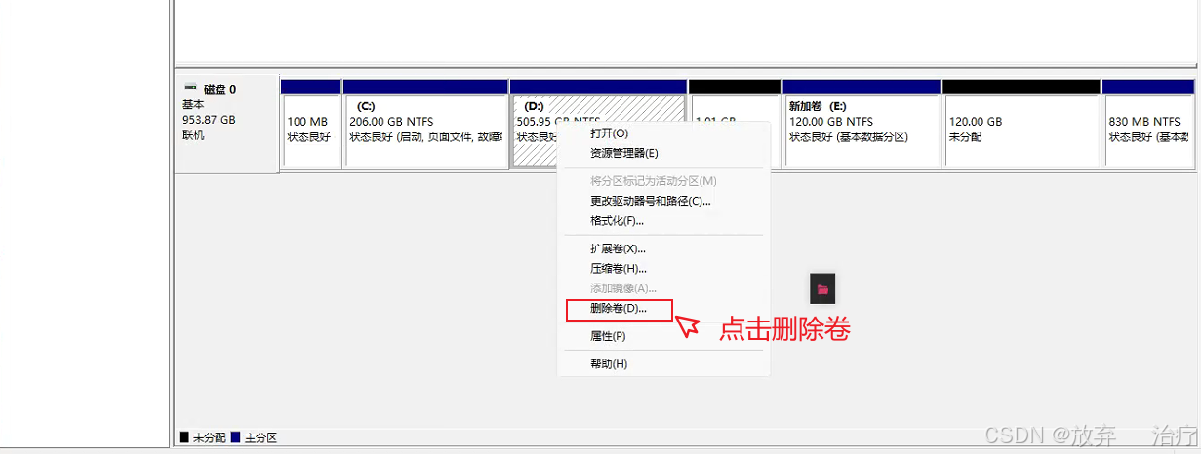This screenshot has width=1201, height=454.
Task: Select the 新加卷 (E:) 120.00 GB partition
Action: tap(861, 124)
